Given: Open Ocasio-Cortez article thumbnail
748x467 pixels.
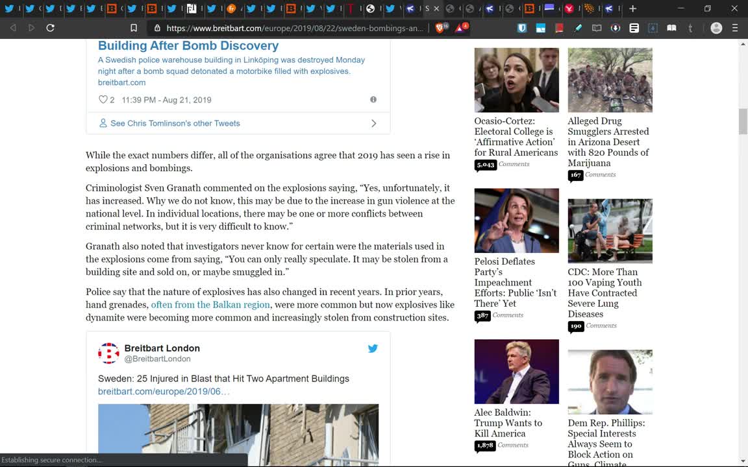Looking at the screenshot, I should (x=517, y=80).
